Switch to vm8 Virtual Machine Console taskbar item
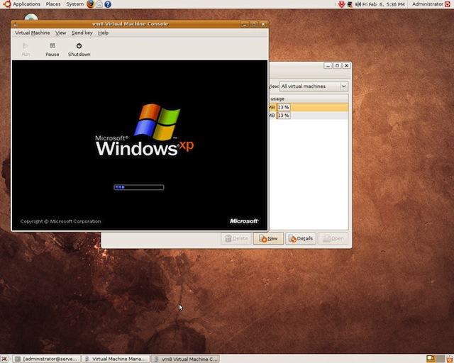 (185, 359)
